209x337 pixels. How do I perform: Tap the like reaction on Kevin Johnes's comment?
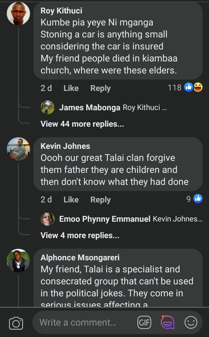tap(198, 199)
